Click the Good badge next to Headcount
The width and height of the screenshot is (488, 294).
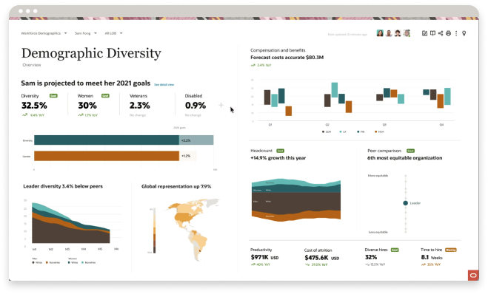click(281, 151)
